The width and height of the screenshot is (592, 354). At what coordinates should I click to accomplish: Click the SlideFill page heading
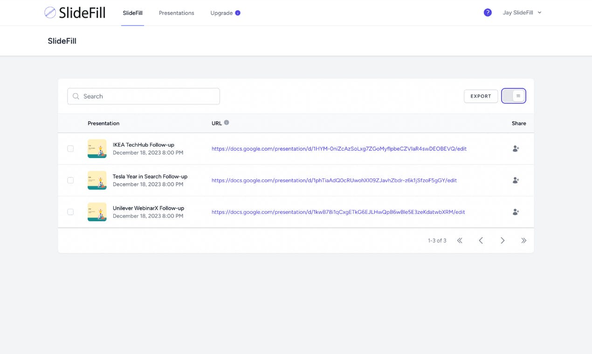click(62, 41)
